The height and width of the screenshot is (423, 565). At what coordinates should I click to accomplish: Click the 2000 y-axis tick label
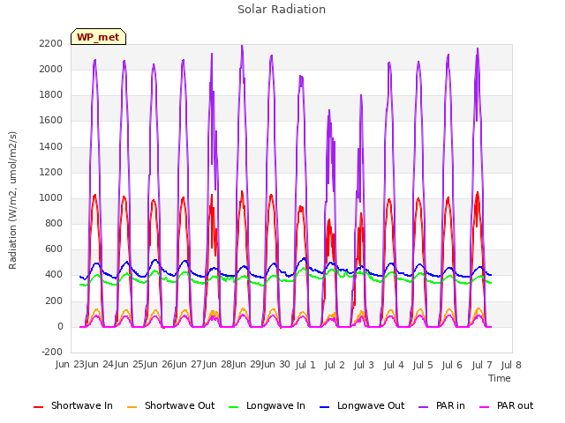click(x=51, y=69)
